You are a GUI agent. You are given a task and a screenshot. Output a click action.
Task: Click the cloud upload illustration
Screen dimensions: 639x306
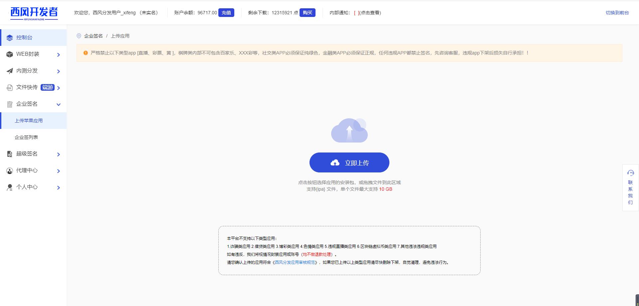coord(349,131)
